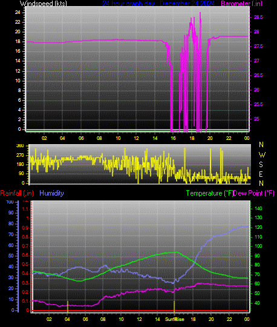The width and height of the screenshot is (277, 327).
Task: Select 70 on the humidity axis
Action: coord(11,234)
